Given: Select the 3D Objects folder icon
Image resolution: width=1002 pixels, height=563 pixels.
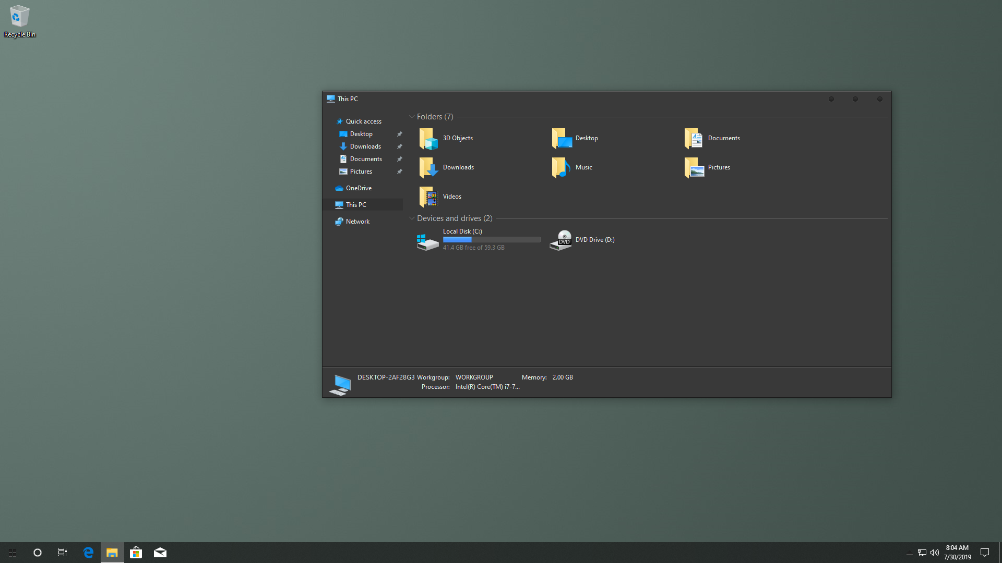Looking at the screenshot, I should (x=428, y=139).
